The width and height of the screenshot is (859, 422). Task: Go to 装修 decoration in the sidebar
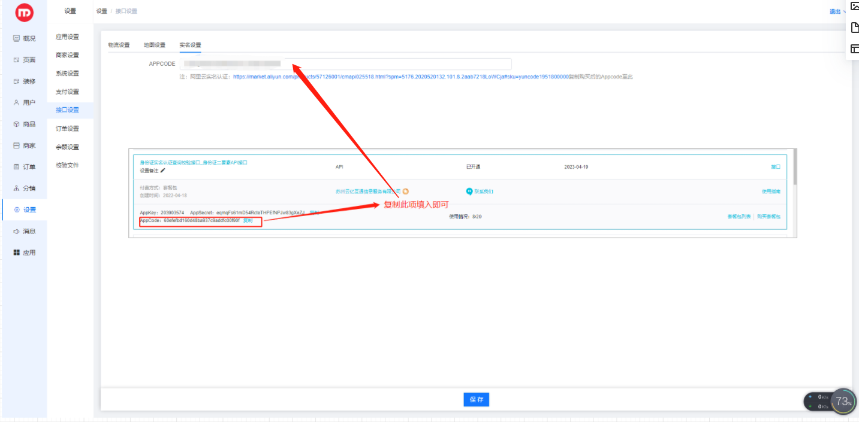25,81
